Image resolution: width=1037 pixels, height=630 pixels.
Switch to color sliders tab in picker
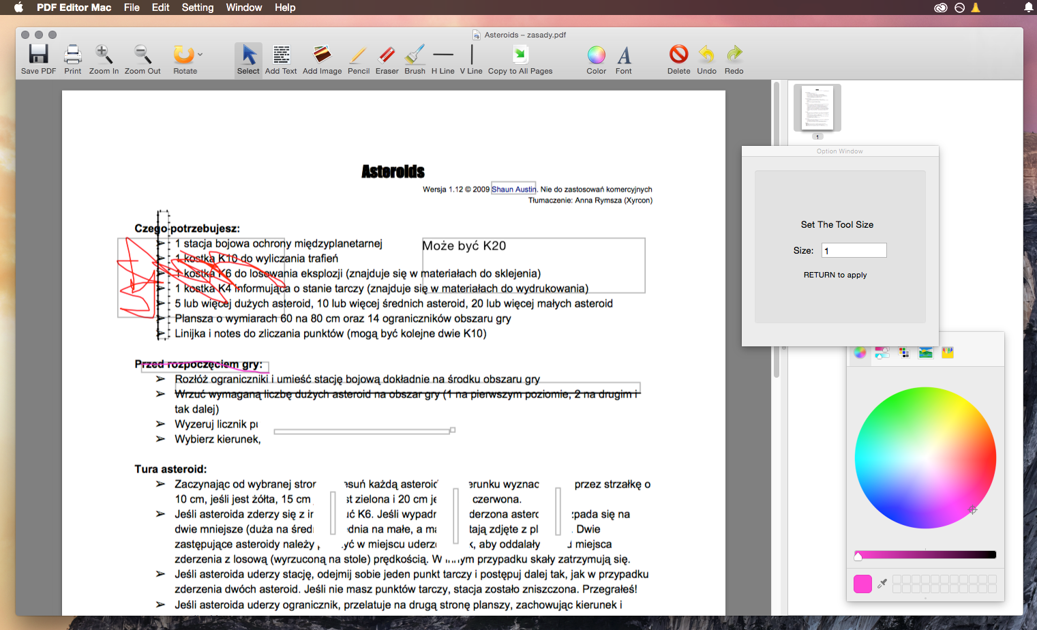882,352
